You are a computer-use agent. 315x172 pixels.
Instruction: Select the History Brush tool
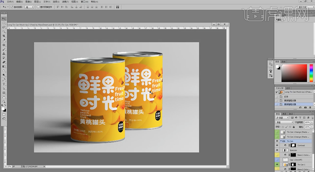pyautogui.click(x=4, y=58)
